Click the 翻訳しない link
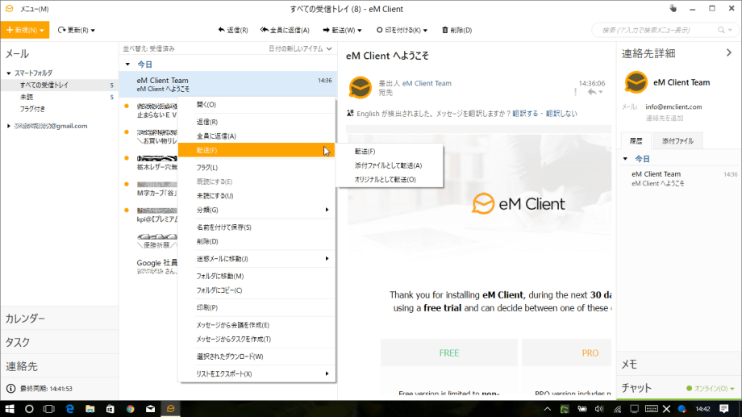The width and height of the screenshot is (742, 417). pos(561,113)
